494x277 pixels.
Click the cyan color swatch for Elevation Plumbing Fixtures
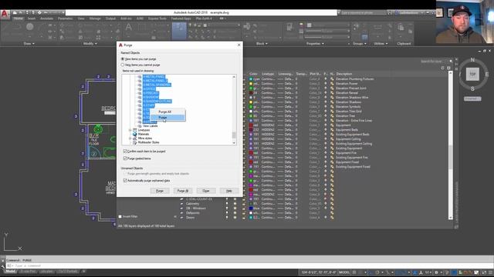pos(251,78)
